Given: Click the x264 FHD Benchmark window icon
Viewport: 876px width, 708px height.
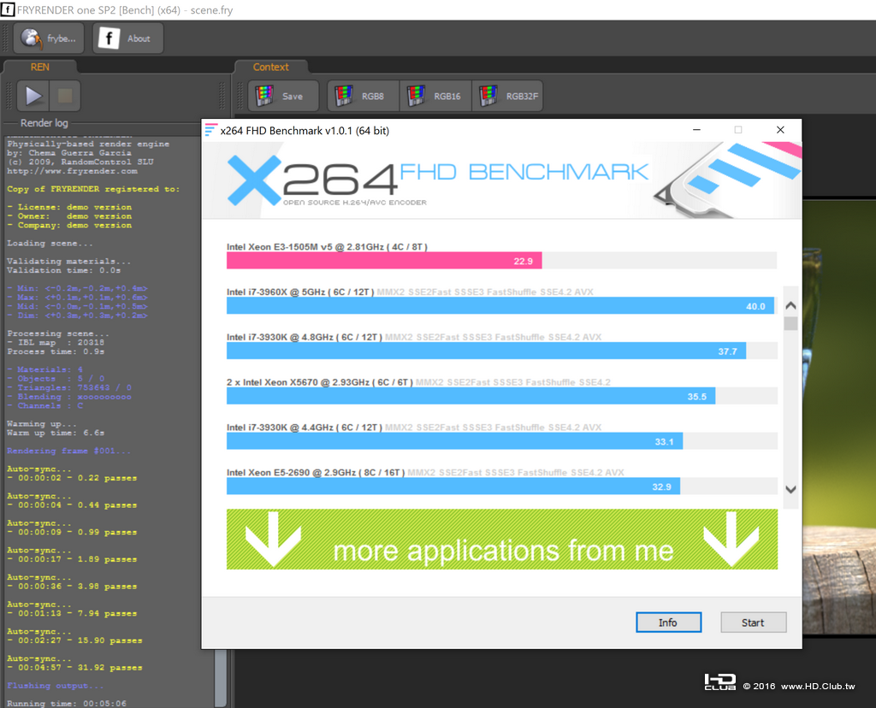Looking at the screenshot, I should pos(210,130).
